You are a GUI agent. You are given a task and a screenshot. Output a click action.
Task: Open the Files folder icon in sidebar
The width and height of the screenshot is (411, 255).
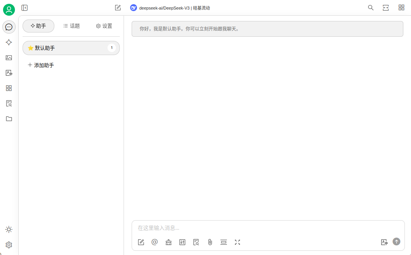[x=9, y=119]
